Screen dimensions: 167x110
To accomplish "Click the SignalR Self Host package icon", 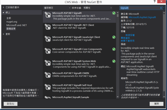I will [48, 87].
